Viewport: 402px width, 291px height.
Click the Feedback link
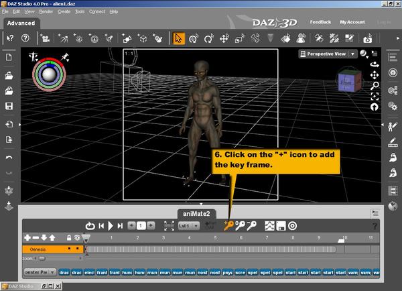click(x=320, y=22)
